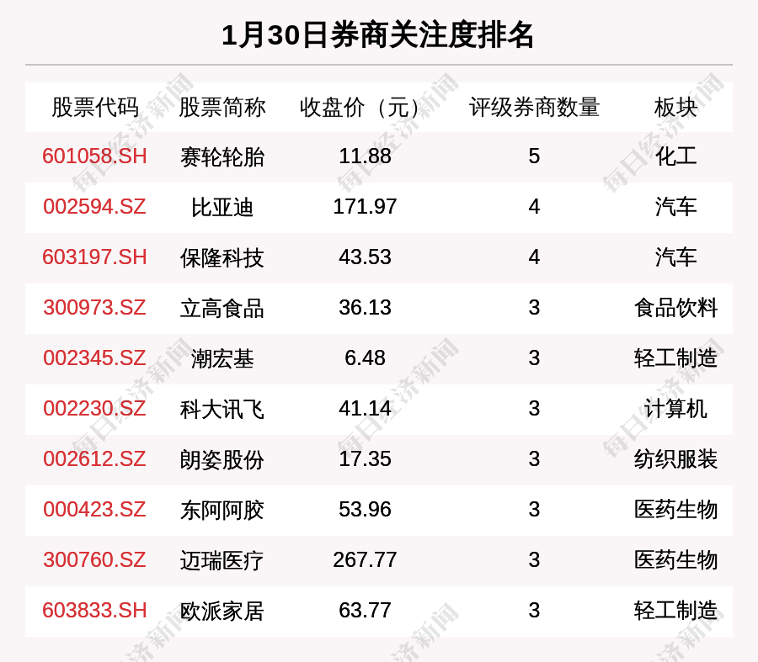758x662 pixels.
Task: Click stock code 603833.SH
Action: (94, 611)
